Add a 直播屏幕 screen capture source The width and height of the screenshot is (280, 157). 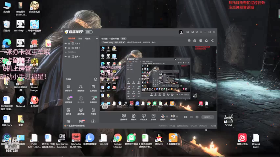pyautogui.click(x=124, y=117)
